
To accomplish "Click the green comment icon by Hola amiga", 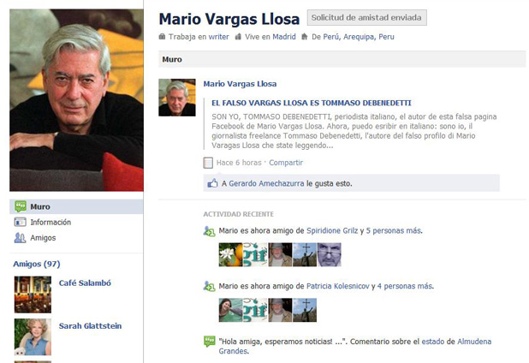I will coord(209,342).
